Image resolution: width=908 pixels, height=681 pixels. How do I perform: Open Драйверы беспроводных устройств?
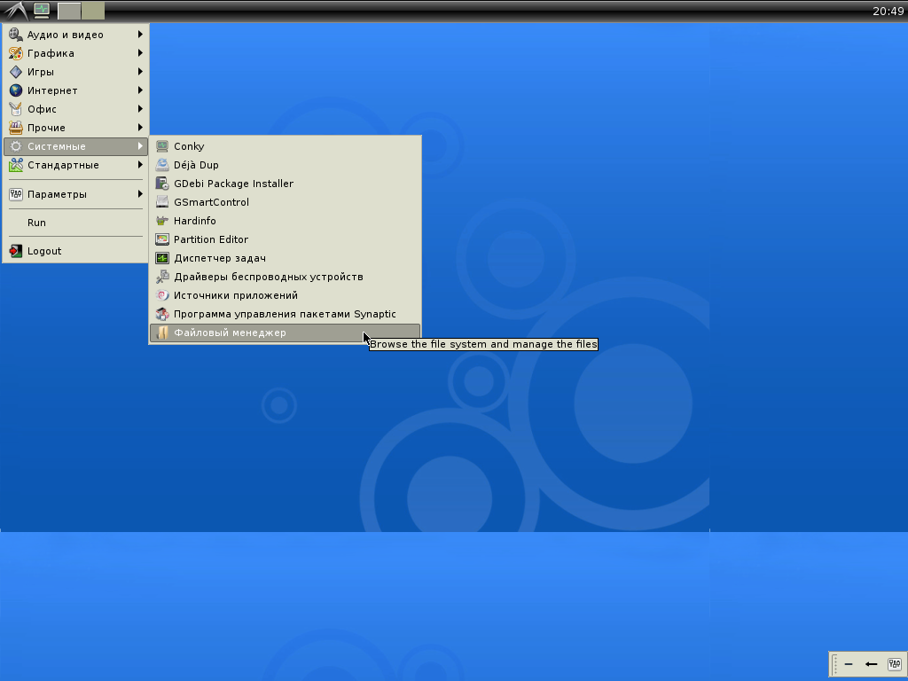click(285, 277)
